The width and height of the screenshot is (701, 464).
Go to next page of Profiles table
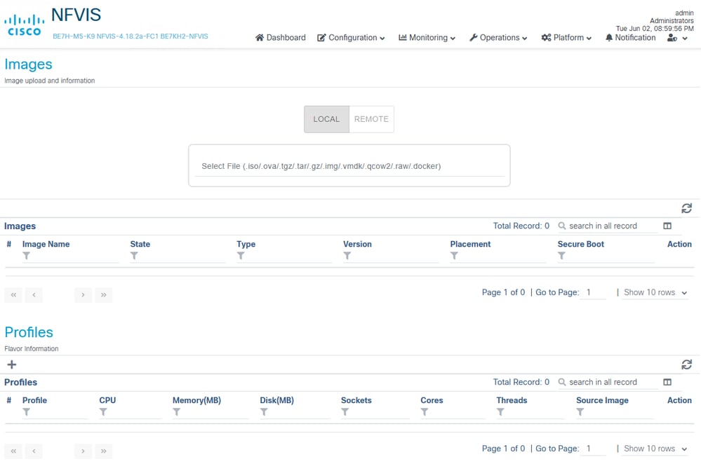pyautogui.click(x=84, y=451)
